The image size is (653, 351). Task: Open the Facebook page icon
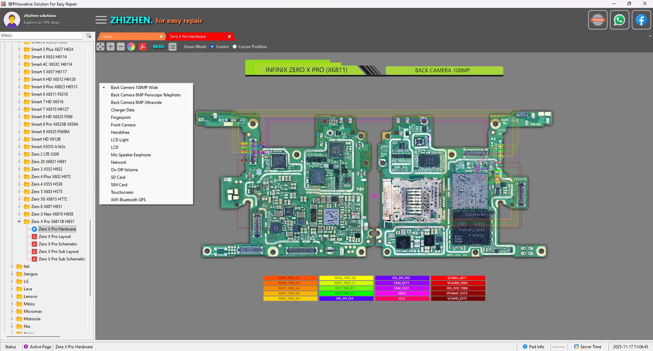[641, 20]
